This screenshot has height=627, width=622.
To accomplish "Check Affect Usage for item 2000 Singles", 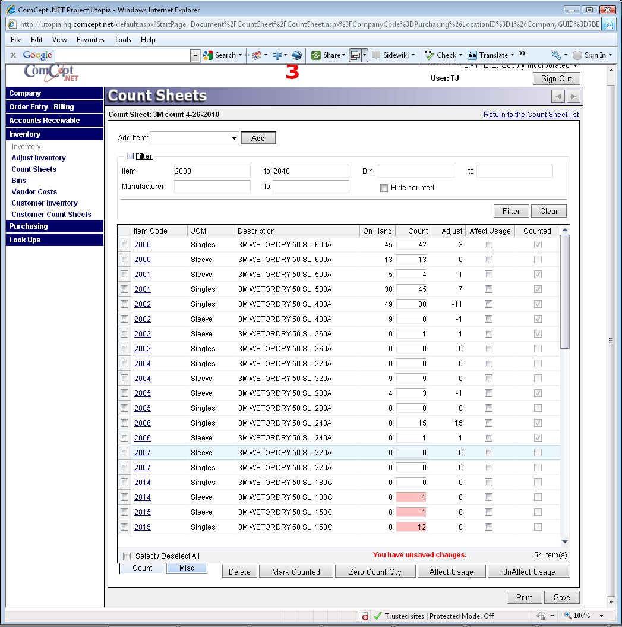I will coord(488,245).
